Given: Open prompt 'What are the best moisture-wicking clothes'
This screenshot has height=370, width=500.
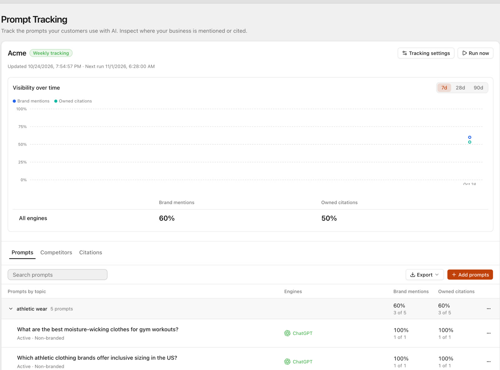Looking at the screenshot, I should pos(97,329).
